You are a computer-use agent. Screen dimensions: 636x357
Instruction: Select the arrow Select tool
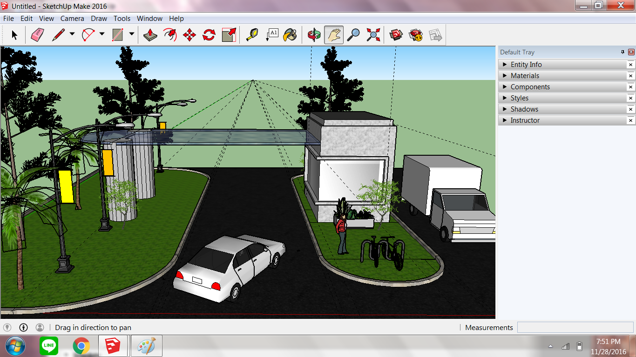14,34
